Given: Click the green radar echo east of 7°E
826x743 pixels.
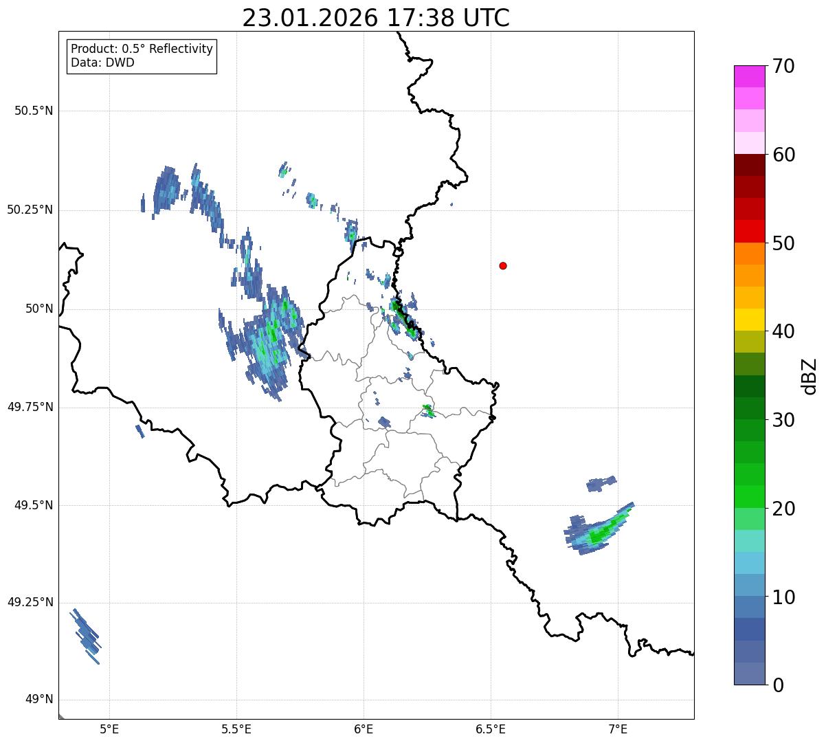Looking at the screenshot, I should coord(599,529).
